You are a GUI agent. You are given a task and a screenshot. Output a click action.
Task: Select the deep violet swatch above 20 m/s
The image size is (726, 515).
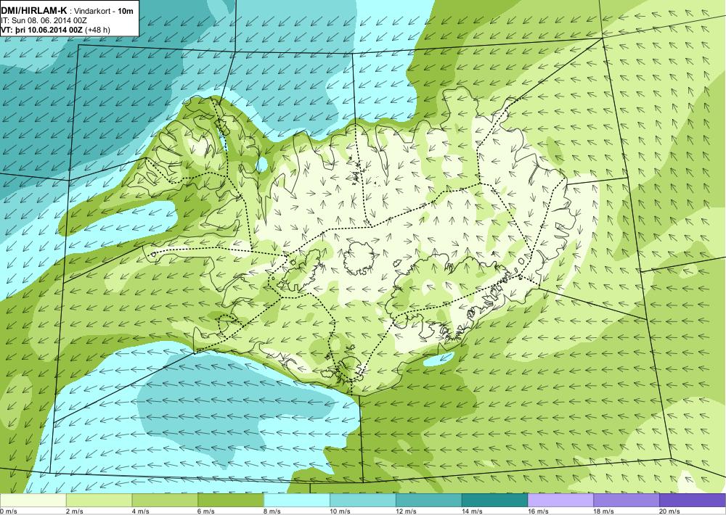(x=693, y=500)
